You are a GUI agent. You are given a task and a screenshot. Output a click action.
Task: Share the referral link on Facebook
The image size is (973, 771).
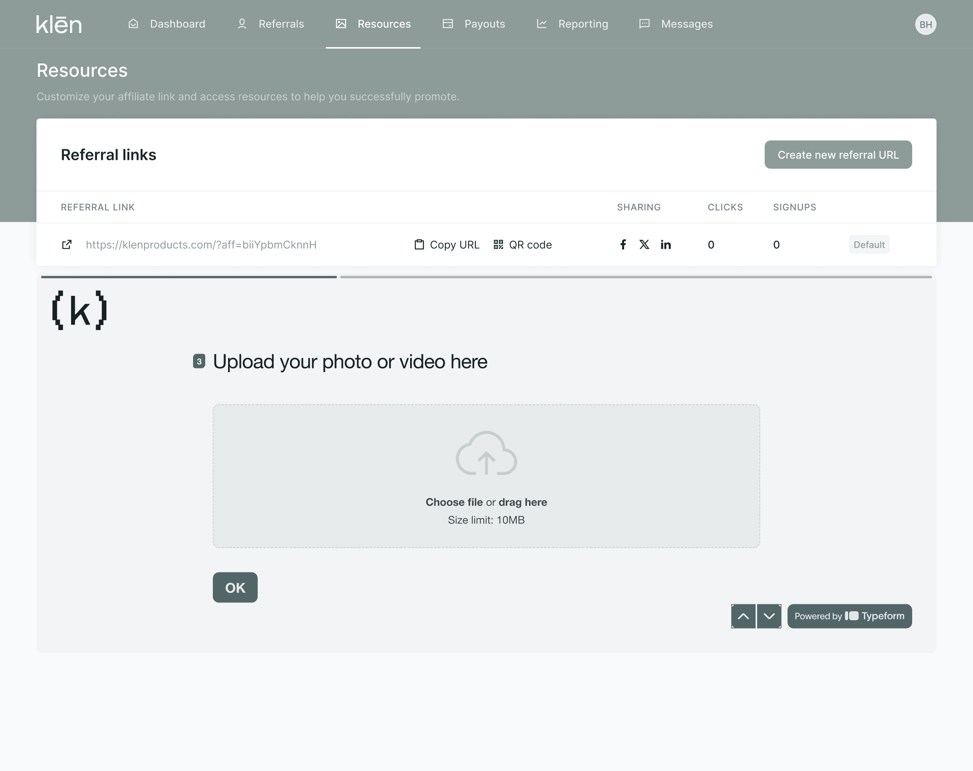point(623,244)
